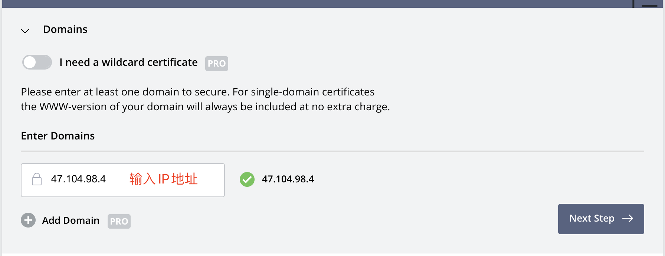Click the PRO badge beside wildcard certificate

[x=217, y=64]
